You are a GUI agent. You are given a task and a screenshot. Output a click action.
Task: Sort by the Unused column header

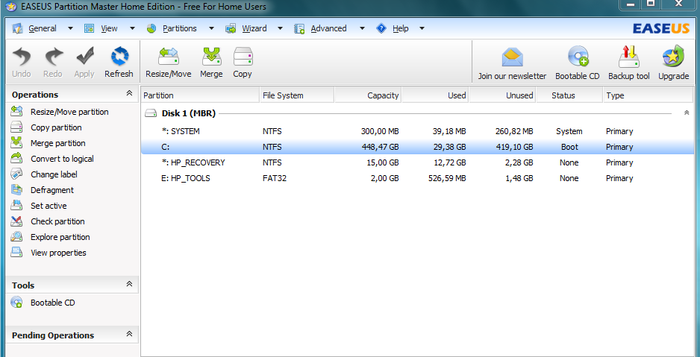click(x=503, y=95)
